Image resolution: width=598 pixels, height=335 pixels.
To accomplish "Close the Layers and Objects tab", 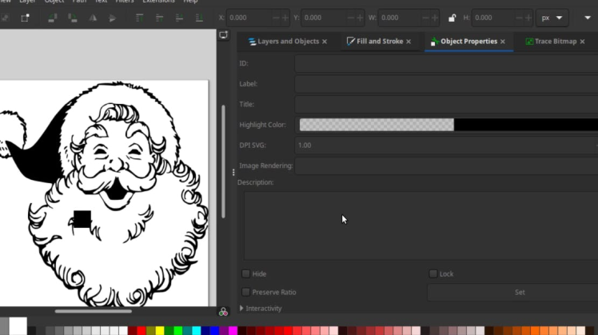I will 325,42.
